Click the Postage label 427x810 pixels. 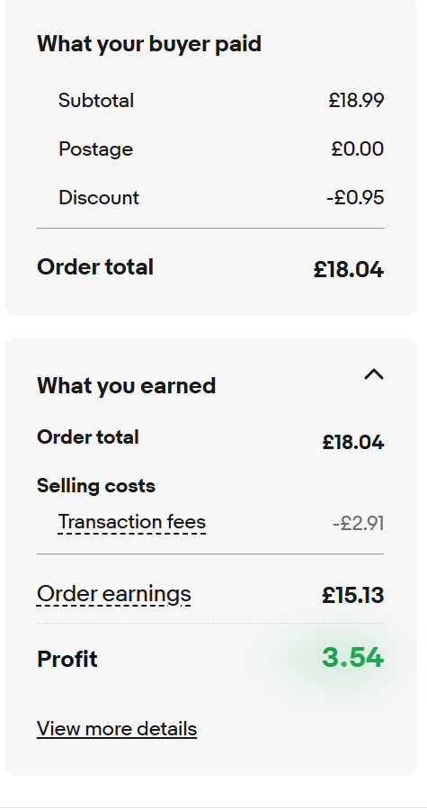95,149
